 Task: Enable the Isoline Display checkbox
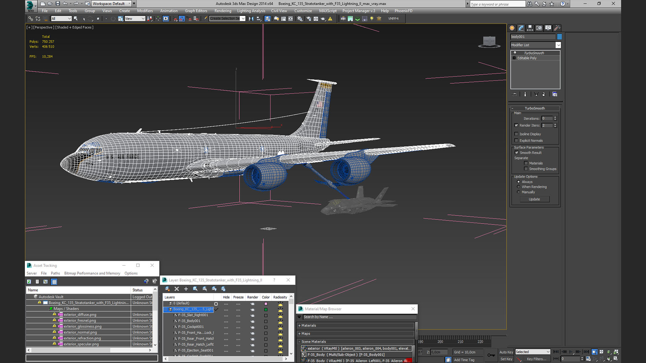tap(516, 134)
